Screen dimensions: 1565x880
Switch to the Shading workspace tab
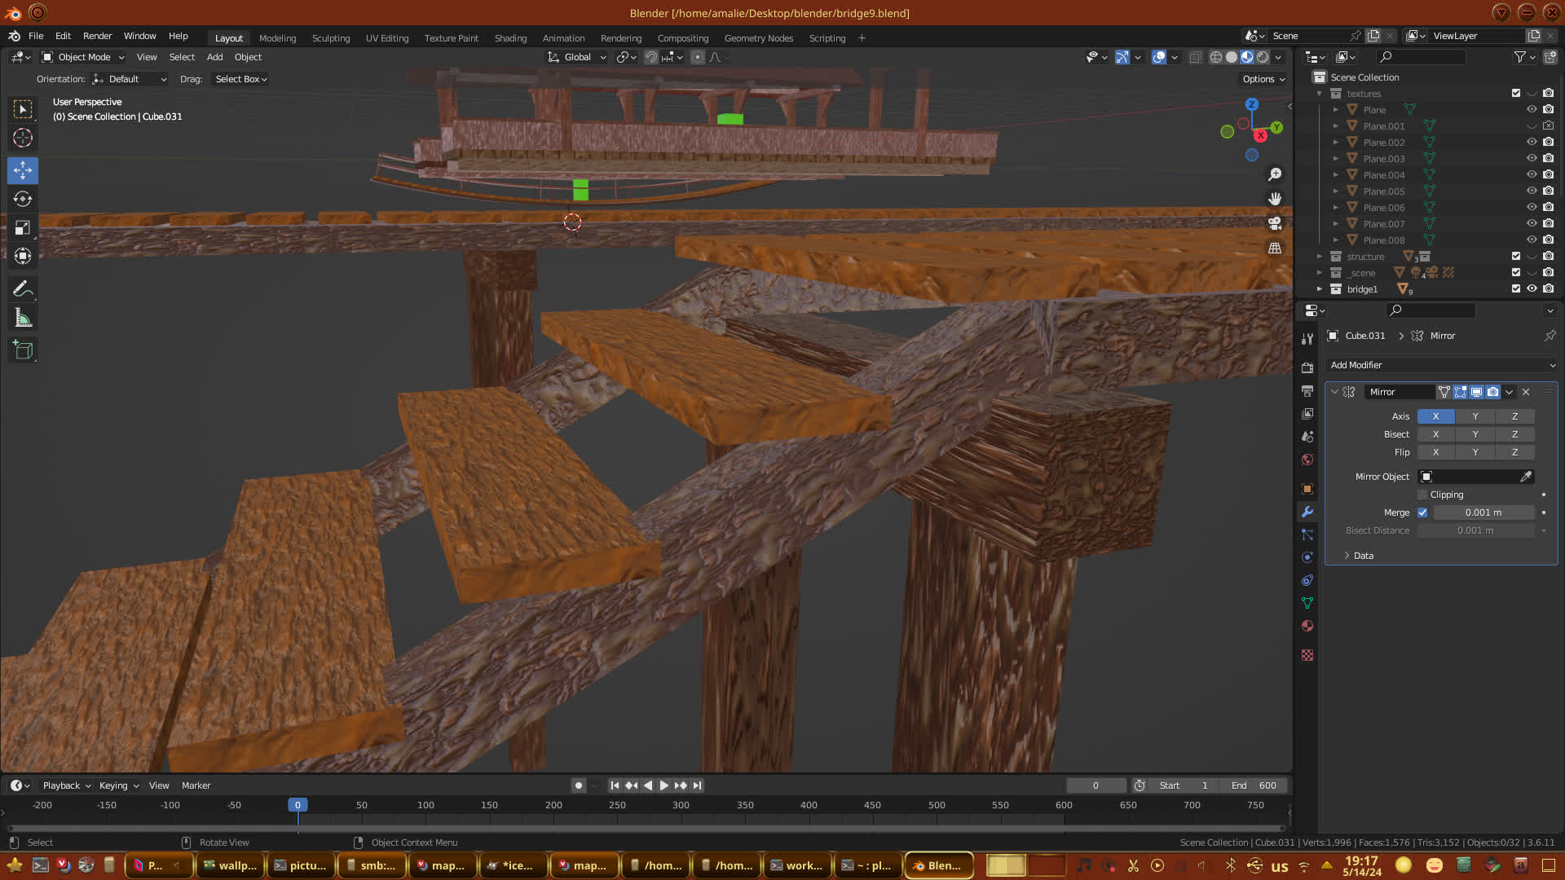pyautogui.click(x=510, y=38)
